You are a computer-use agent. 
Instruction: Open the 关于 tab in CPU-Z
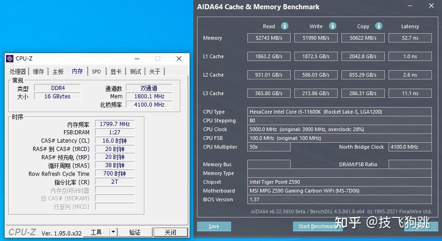pyautogui.click(x=155, y=72)
